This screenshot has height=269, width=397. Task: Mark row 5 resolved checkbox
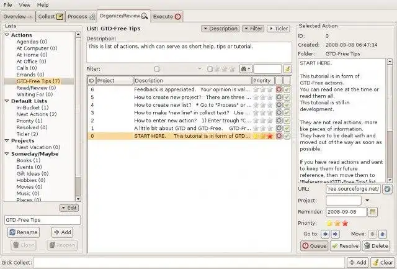click(287, 97)
